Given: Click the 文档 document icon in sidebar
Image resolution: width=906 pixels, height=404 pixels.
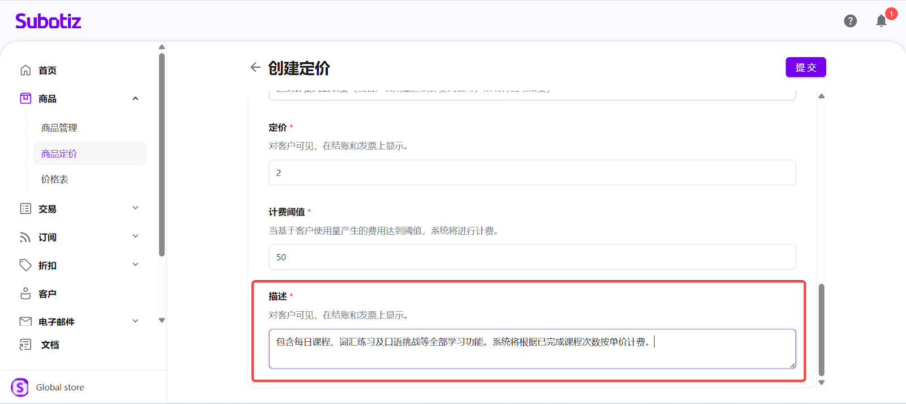Looking at the screenshot, I should click(25, 345).
